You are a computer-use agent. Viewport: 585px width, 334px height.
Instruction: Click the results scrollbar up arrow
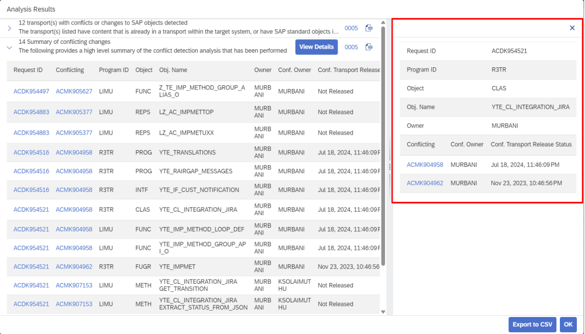point(383,23)
